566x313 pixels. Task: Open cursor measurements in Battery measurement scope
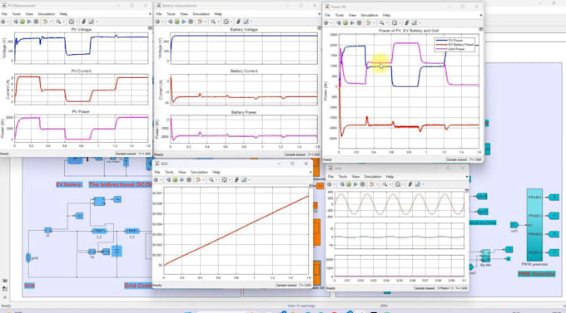coord(246,22)
